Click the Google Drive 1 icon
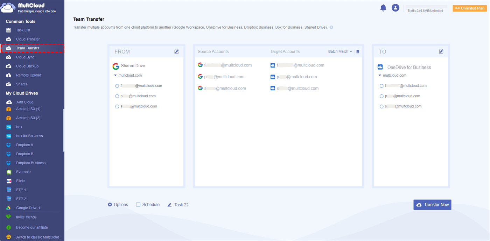 9,208
